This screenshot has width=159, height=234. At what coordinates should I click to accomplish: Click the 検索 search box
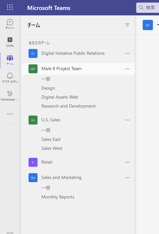(148, 8)
